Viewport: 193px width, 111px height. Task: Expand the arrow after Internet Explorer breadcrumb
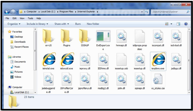click(x=97, y=12)
